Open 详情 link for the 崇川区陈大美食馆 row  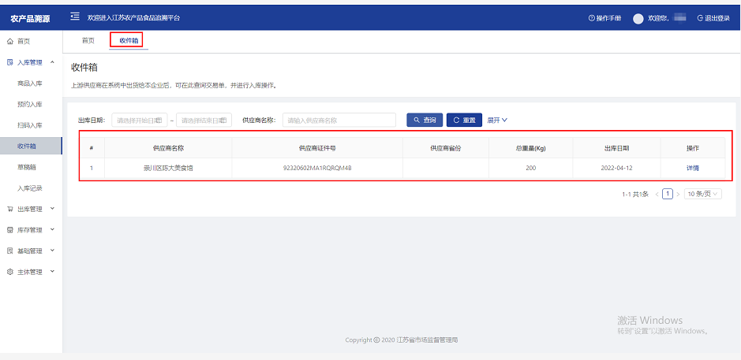pyautogui.click(x=692, y=168)
